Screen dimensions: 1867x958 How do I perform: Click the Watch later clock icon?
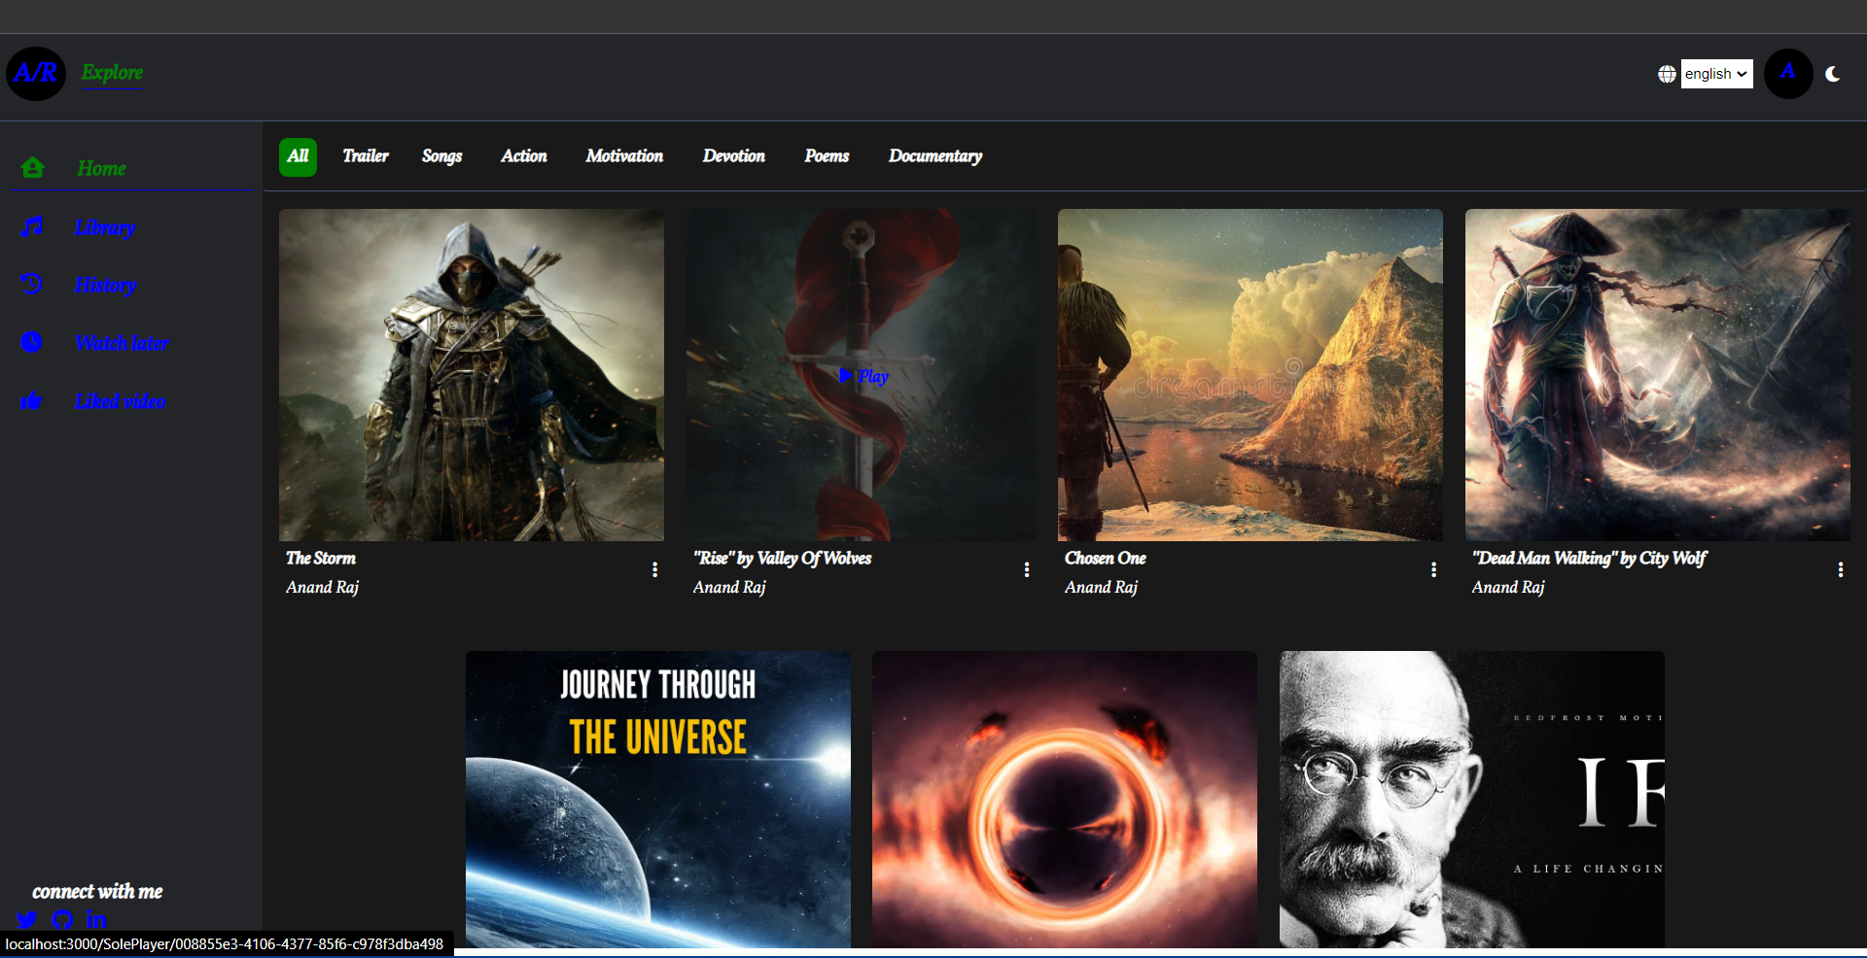click(32, 342)
